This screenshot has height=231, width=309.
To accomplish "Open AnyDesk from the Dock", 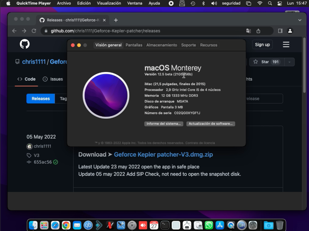I will click(143, 225).
